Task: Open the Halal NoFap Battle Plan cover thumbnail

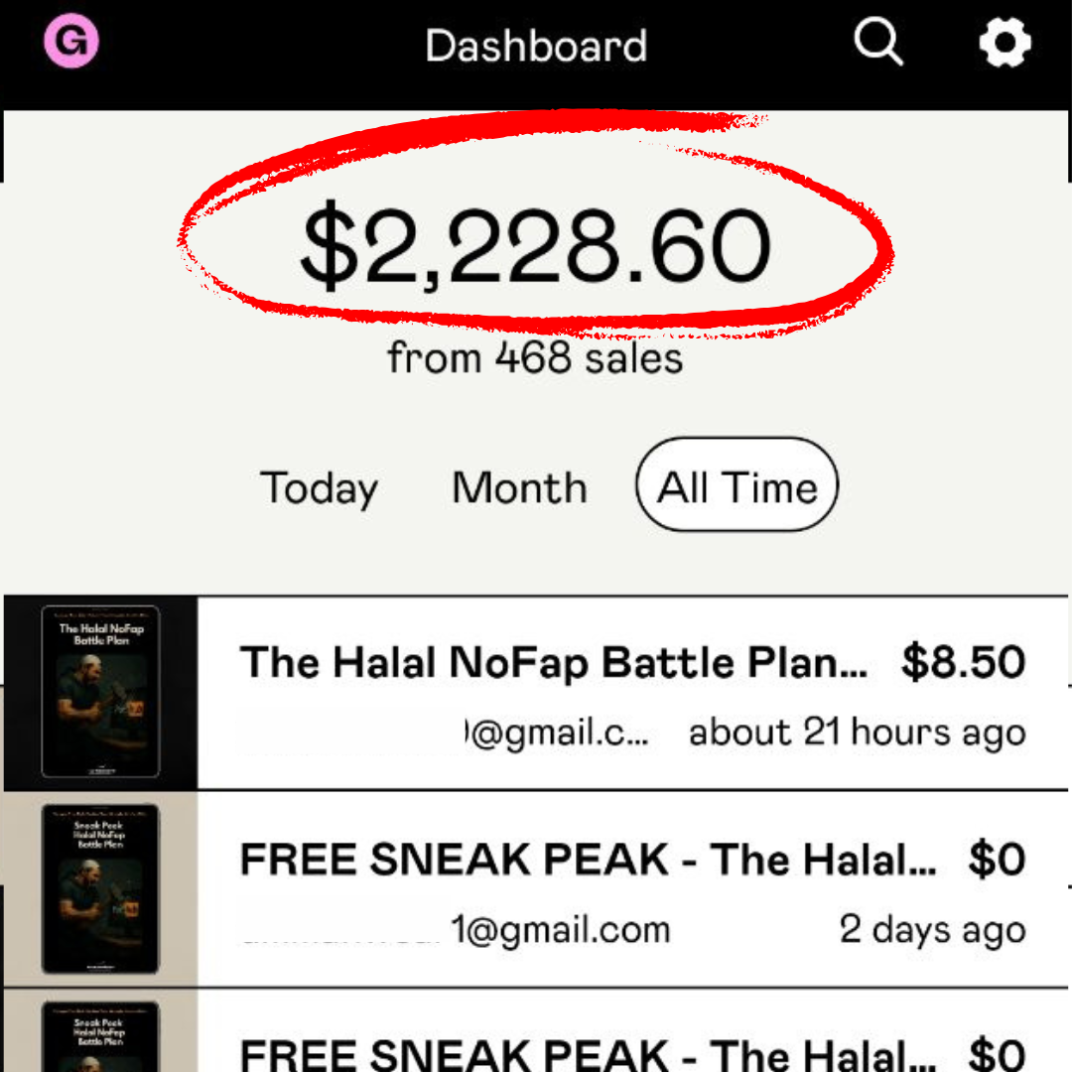Action: pos(100,692)
